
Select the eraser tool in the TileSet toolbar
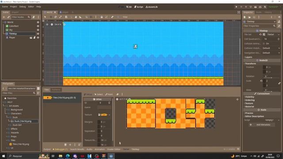click(117, 94)
